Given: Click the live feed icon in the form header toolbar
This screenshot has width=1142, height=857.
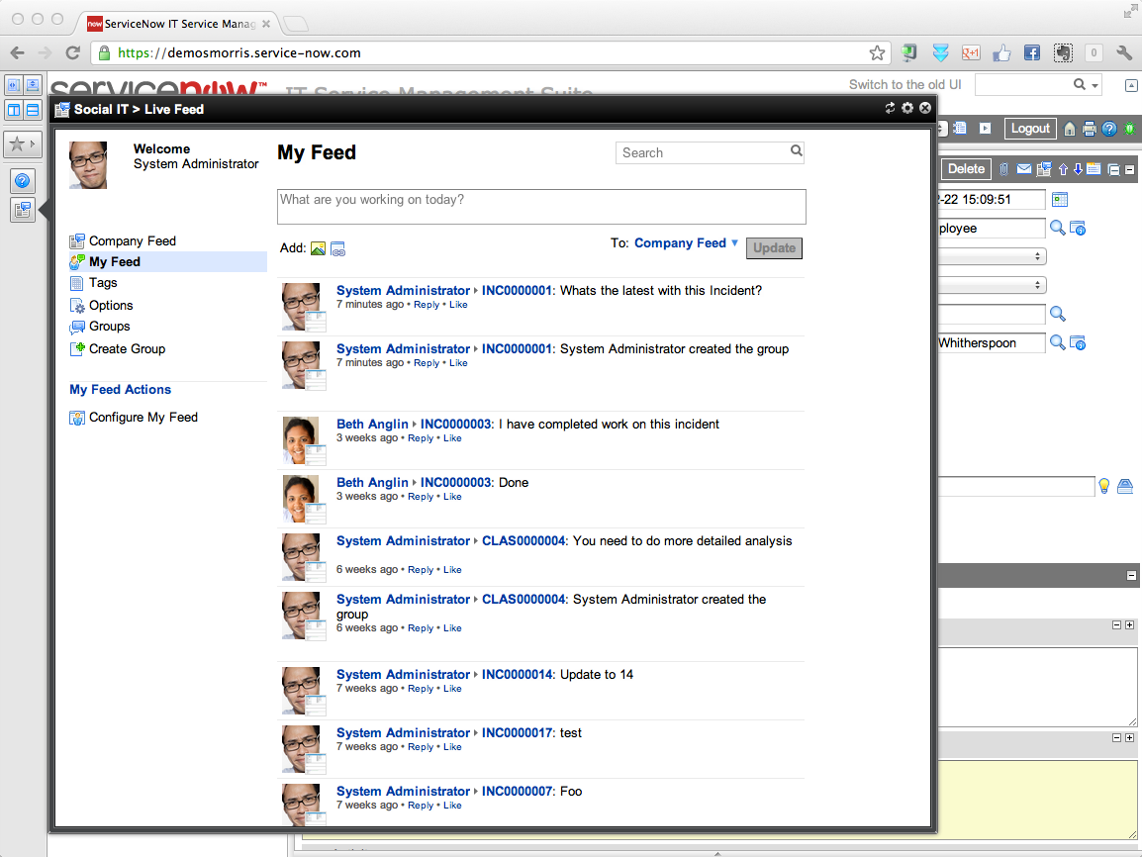Looking at the screenshot, I should click(1044, 169).
